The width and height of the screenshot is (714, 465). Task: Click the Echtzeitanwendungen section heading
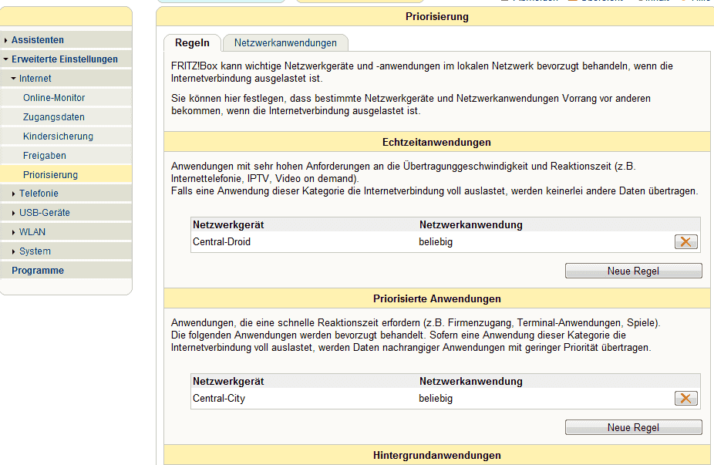pos(436,142)
